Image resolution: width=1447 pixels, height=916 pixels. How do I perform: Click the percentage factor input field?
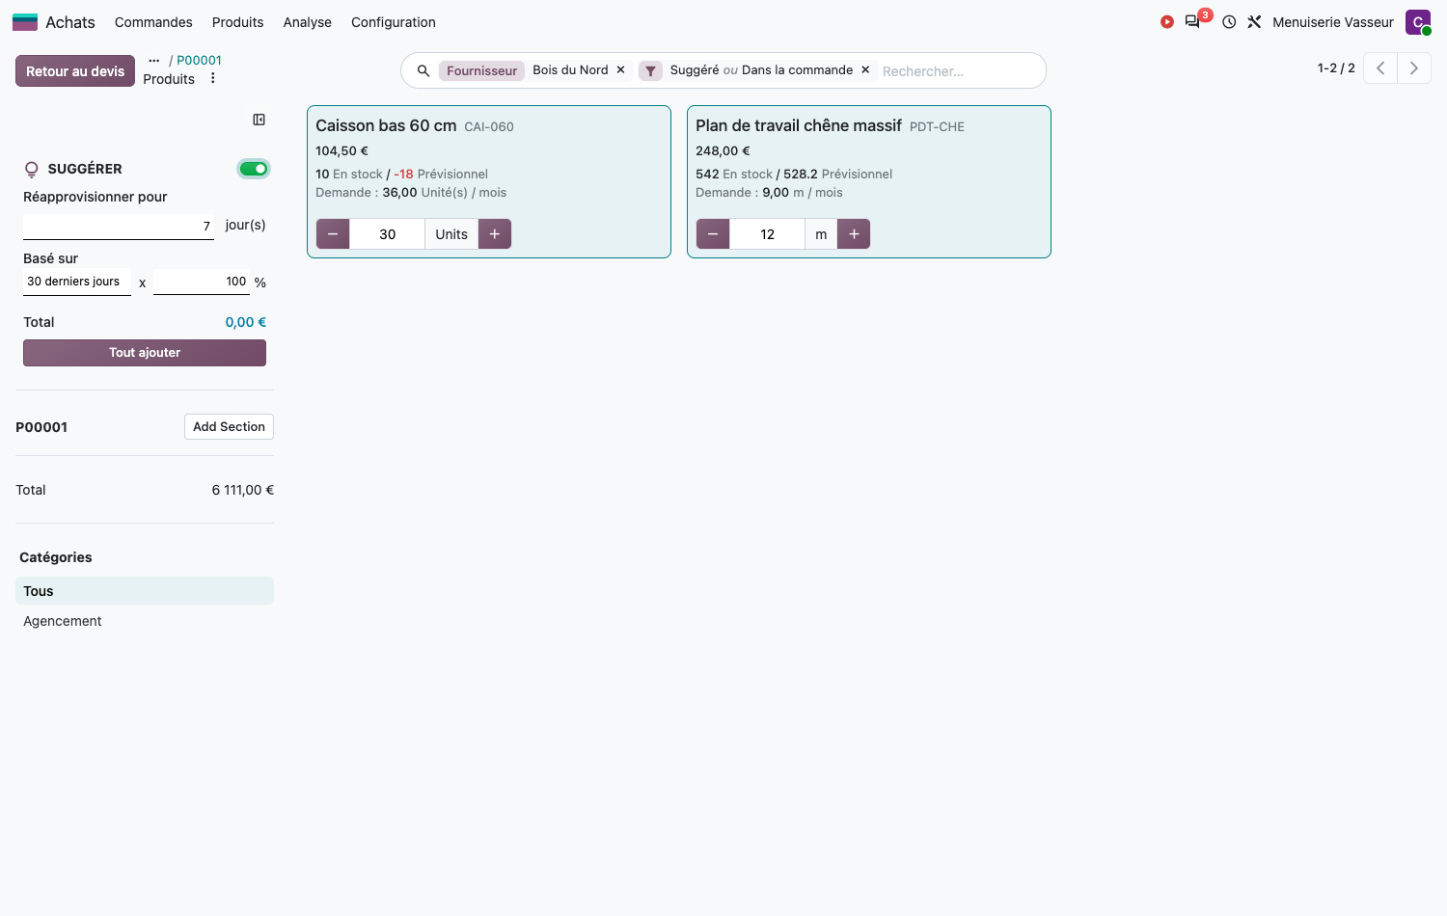coord(202,282)
